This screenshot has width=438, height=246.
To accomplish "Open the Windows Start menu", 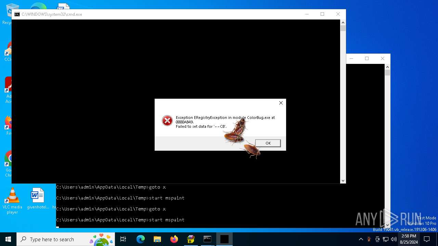I will point(8,239).
